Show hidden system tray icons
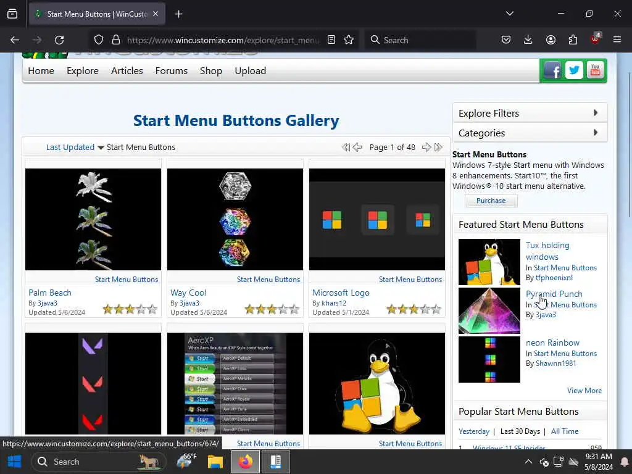632x474 pixels. [528, 462]
